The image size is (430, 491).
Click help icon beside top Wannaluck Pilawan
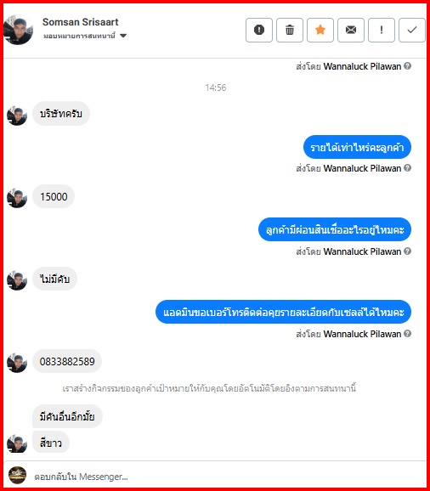(x=407, y=66)
